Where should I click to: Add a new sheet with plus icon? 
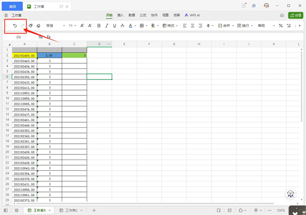pos(94,210)
